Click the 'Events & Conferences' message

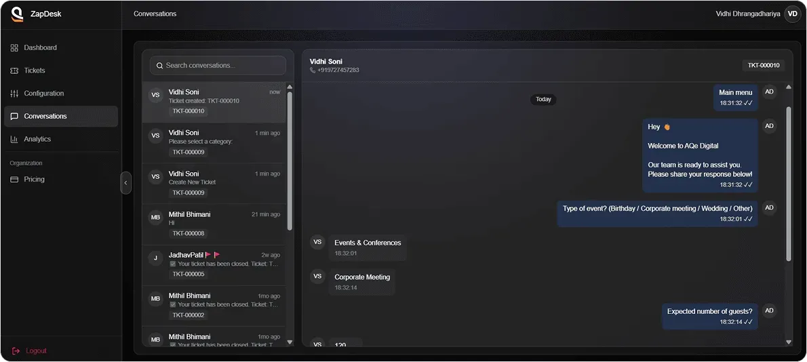click(x=368, y=248)
